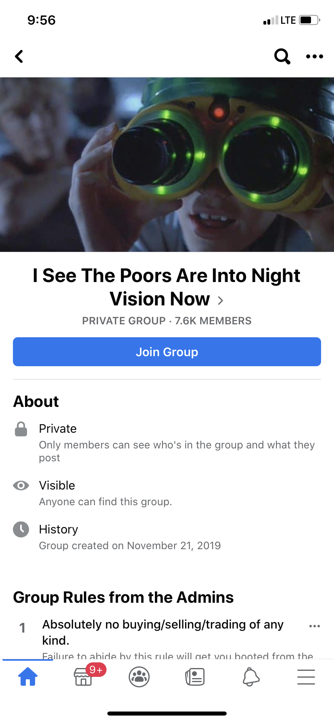Open options for group rule 1
334x722 pixels.
[315, 626]
